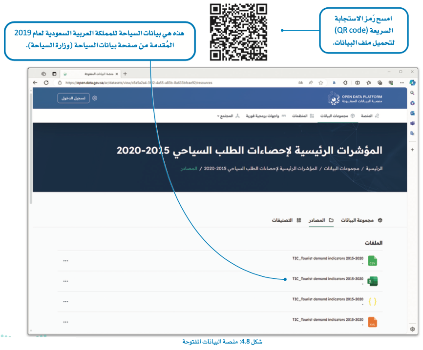Viewport: 423px width, 350px height.
Task: Click green المصادر at the breadcrumb end
Action: coord(189,169)
